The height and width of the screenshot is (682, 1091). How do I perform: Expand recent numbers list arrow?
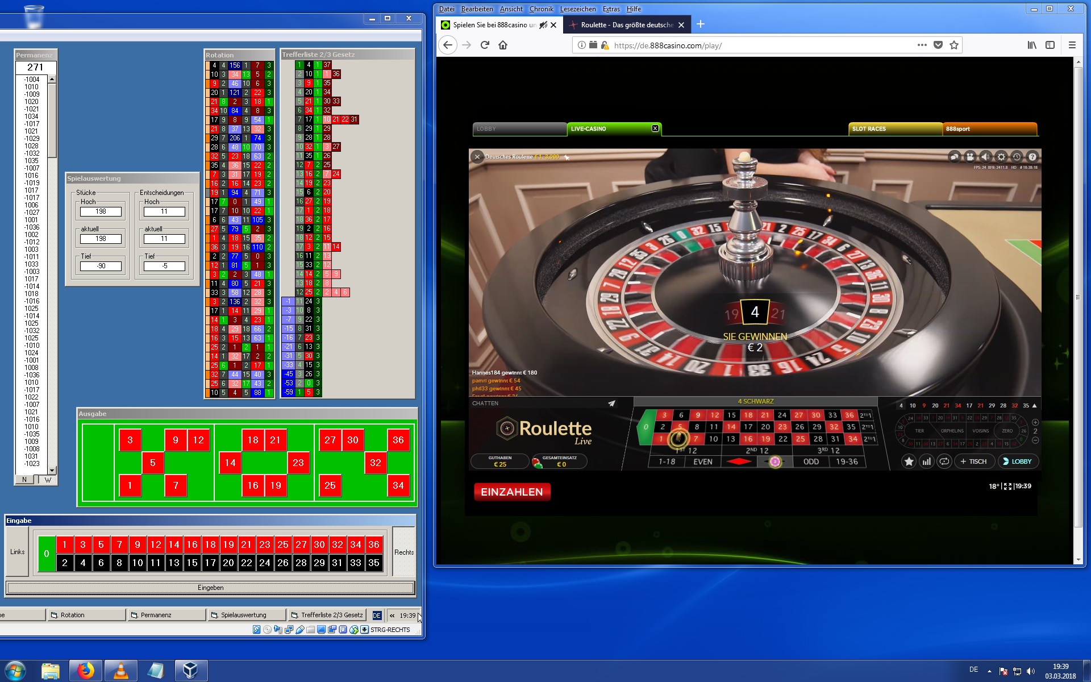pos(1035,405)
